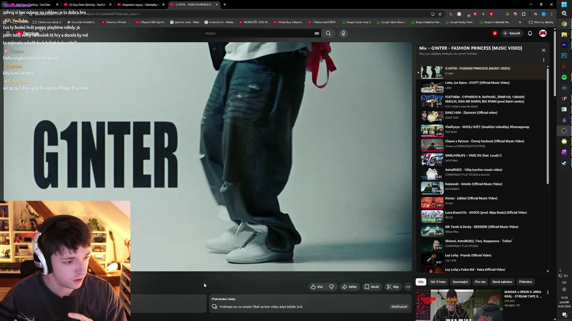Open a new browser tab
This screenshot has height=321, width=572.
click(225, 4)
